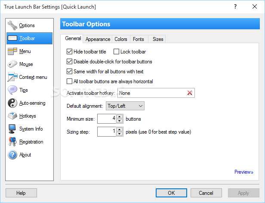
Task: Click the Help button
Action: 21,193
